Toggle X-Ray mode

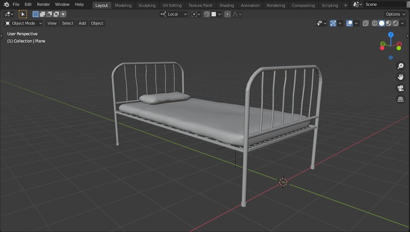[x=365, y=23]
